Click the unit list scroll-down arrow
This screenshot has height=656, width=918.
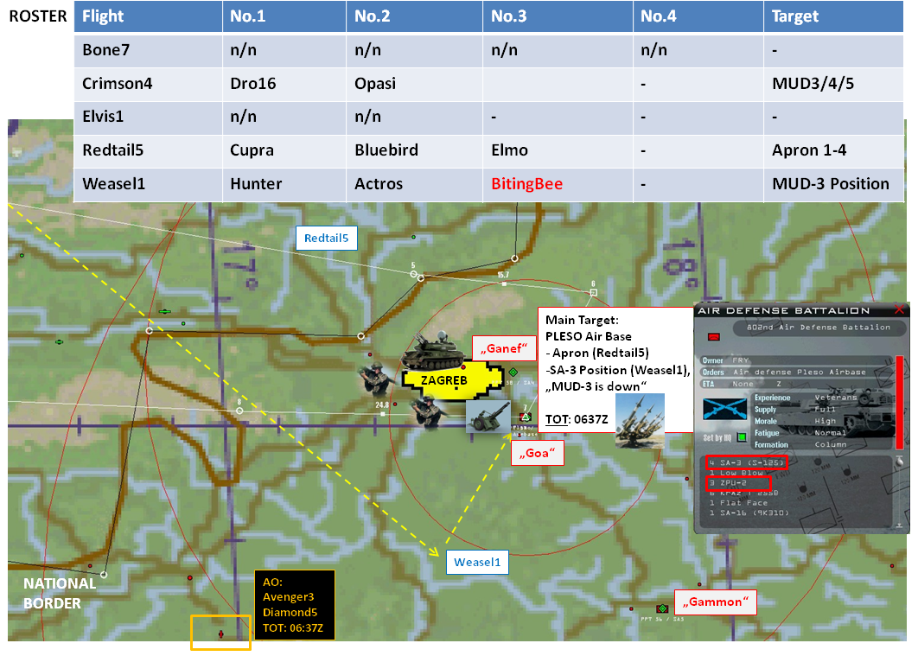(x=899, y=526)
